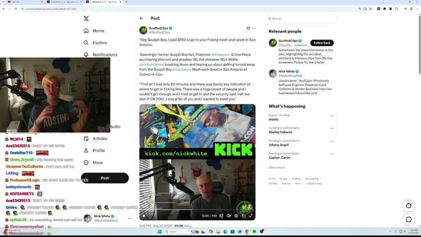Open Explore search icon in sidebar
Screen dimensions: 421x237
(x=86, y=43)
